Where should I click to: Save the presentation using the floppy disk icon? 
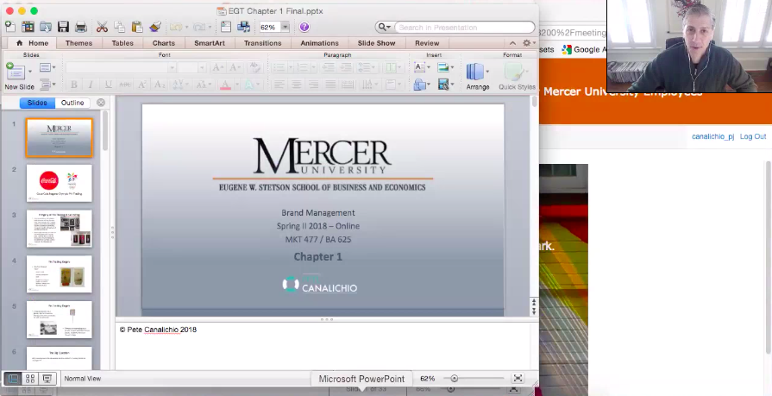[x=63, y=27]
